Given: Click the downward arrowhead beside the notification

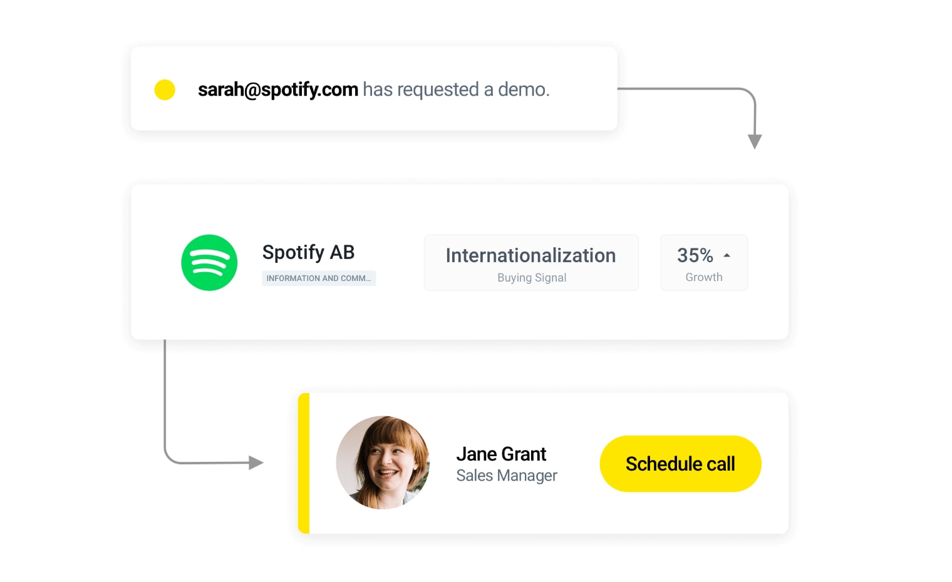Looking at the screenshot, I should pos(755,141).
